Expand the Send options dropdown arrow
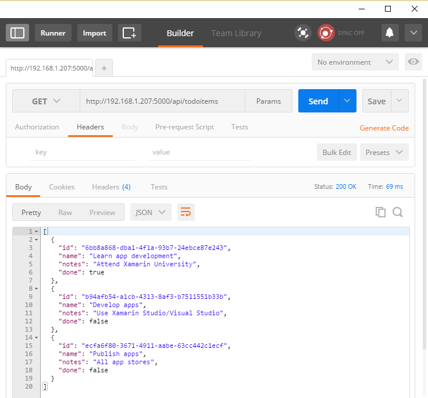 [x=347, y=101]
